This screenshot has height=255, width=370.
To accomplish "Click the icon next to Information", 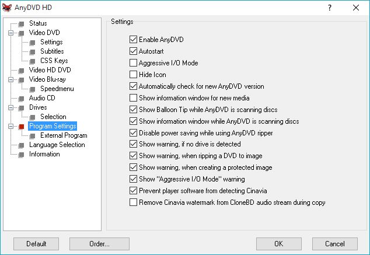I will click(22, 154).
